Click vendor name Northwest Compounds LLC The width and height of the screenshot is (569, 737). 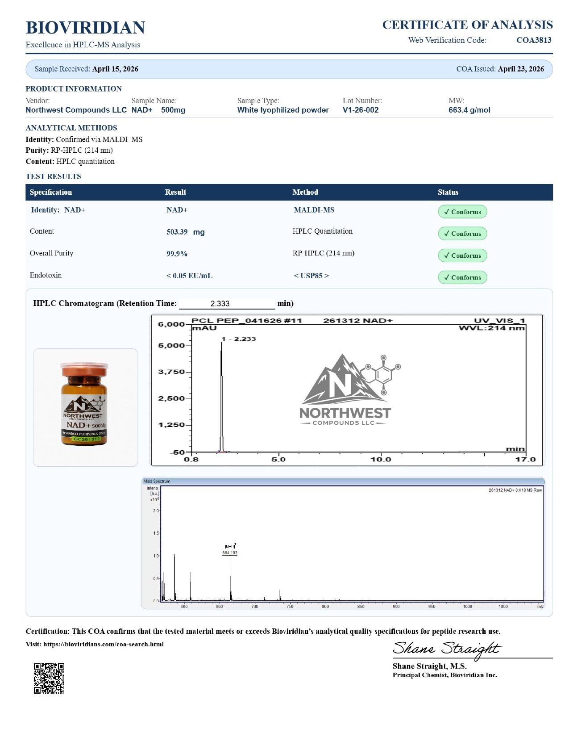76,110
